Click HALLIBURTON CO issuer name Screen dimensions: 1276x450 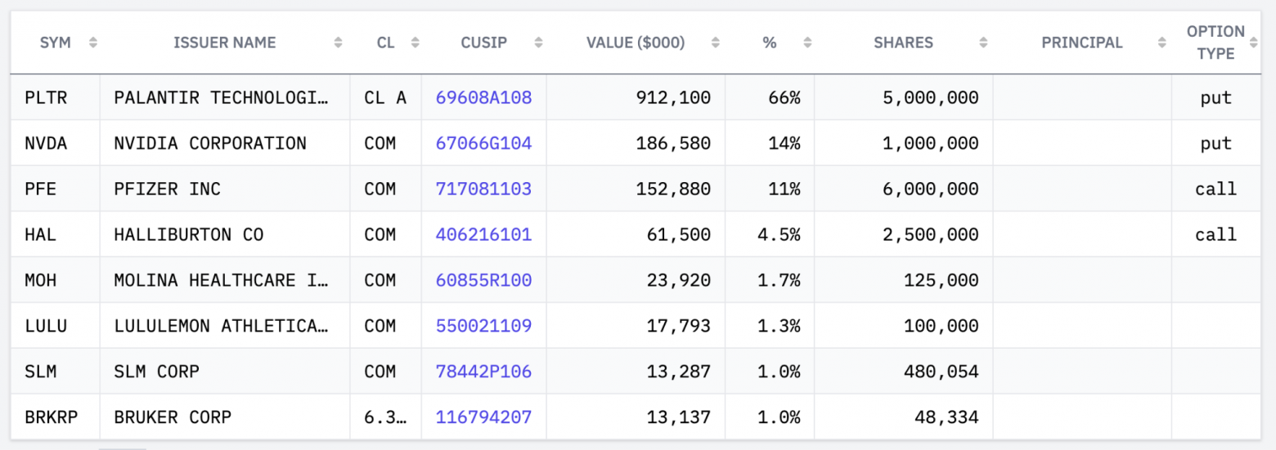point(189,234)
